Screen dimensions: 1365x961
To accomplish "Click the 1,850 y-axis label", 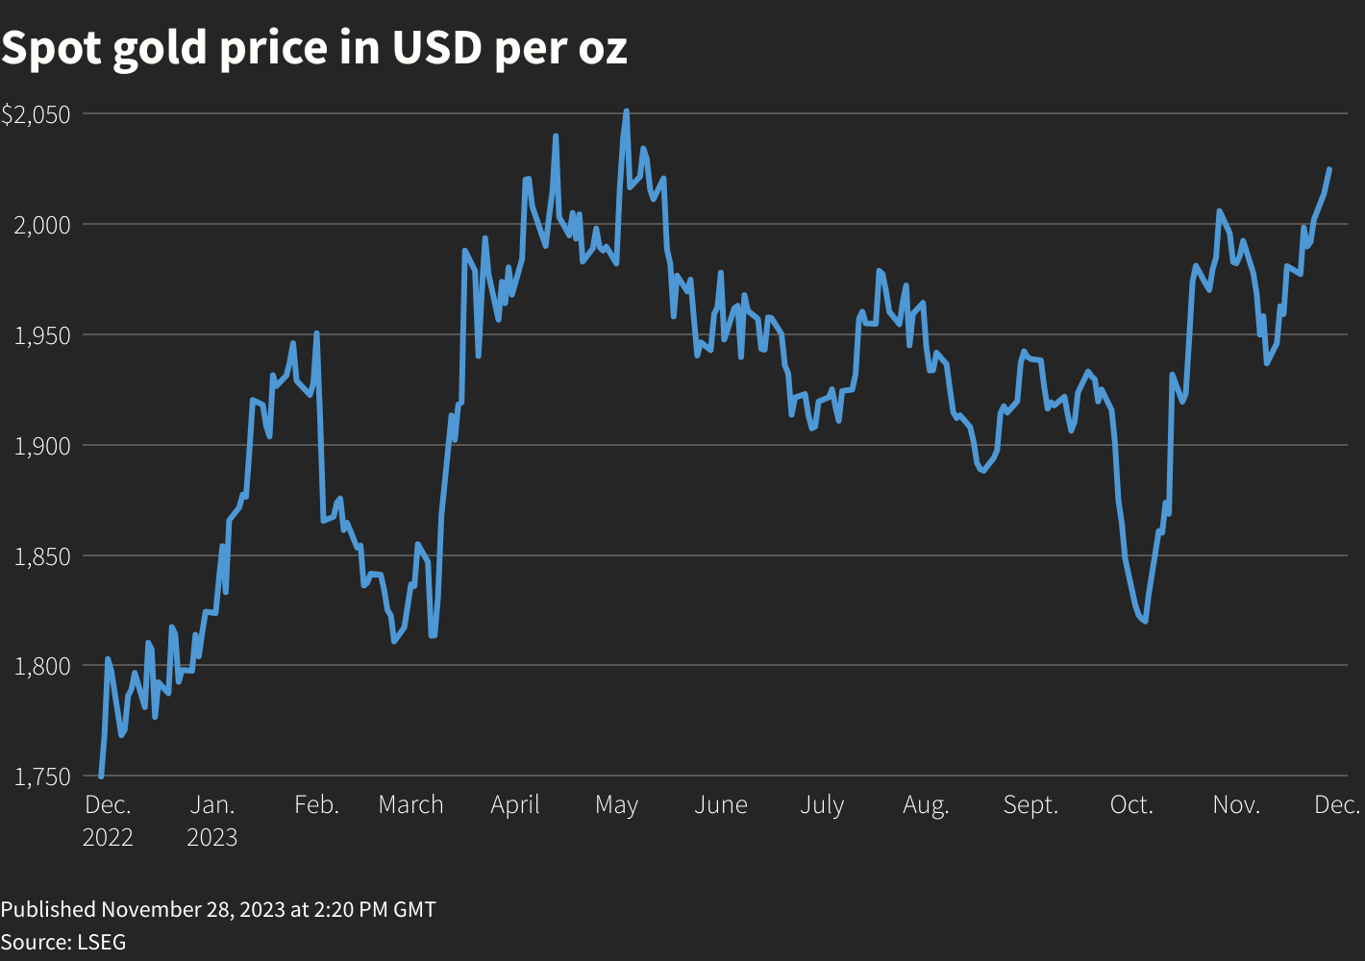I will pyautogui.click(x=42, y=557).
